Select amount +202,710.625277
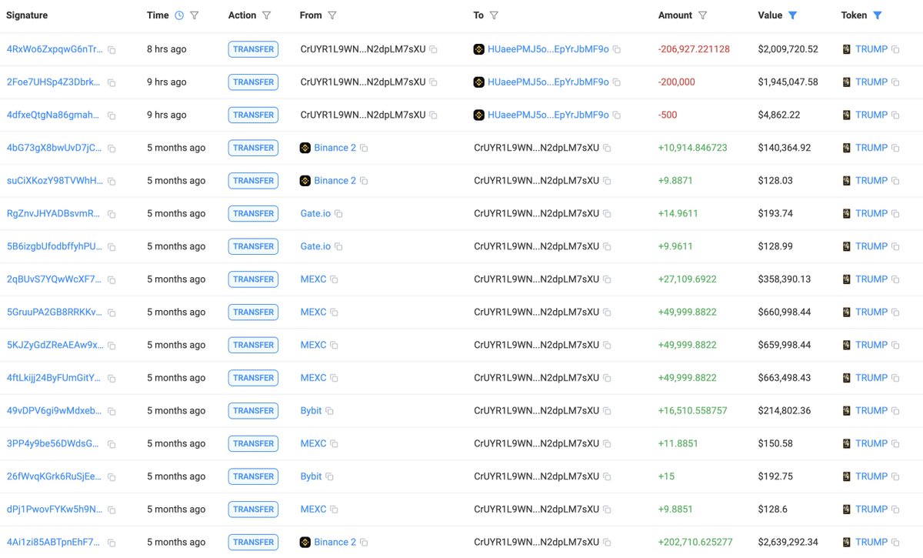Screen dimensions: 923x558 (x=695, y=543)
